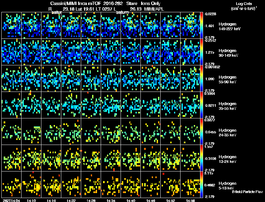265x202 pixels.
Task: Click the -0.2512 colorbar value
Action: [210, 40]
